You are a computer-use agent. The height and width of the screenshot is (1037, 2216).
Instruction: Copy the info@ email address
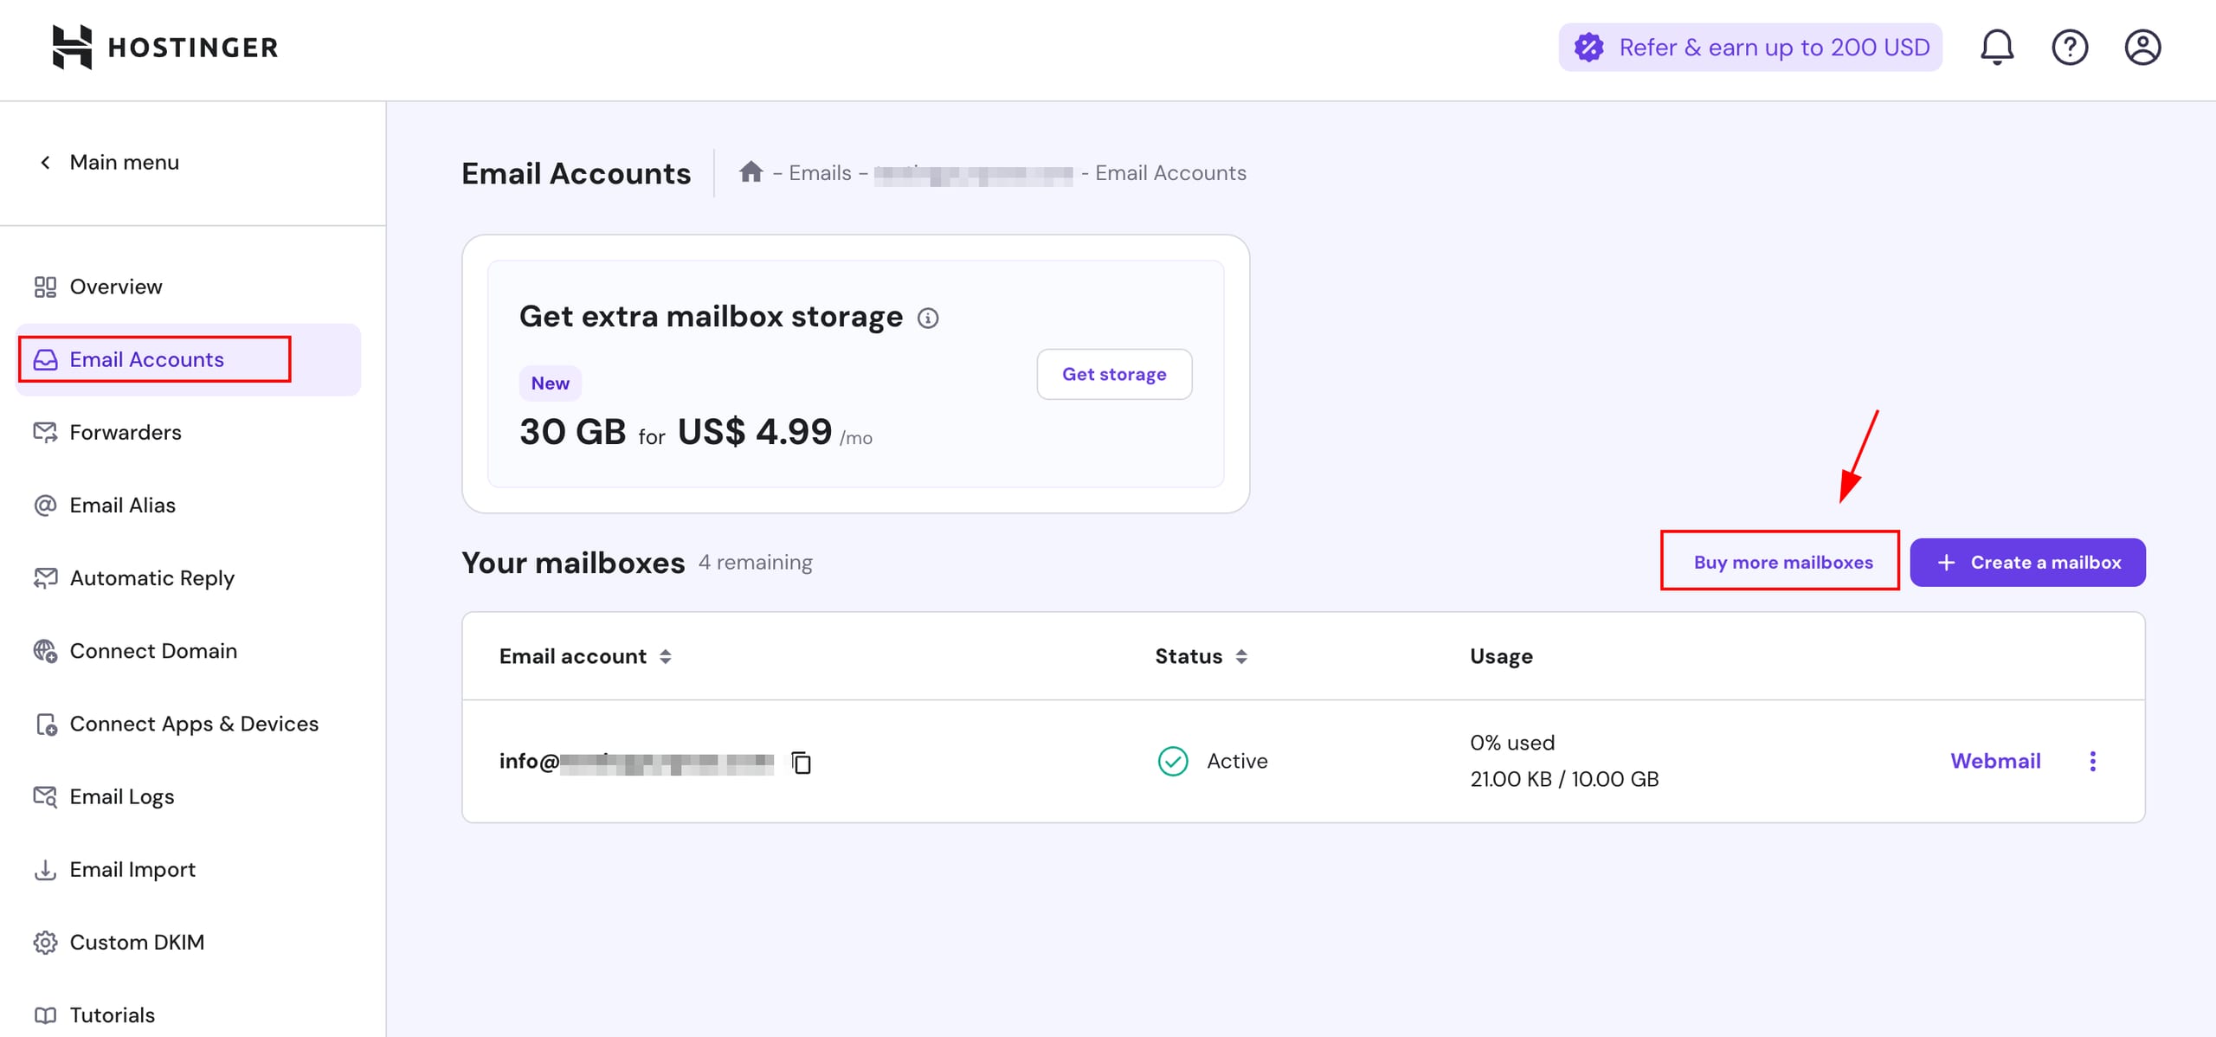tap(802, 763)
